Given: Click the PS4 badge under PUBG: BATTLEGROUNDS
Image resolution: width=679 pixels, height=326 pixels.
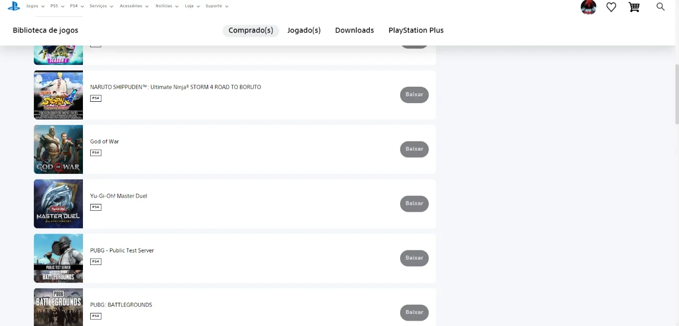Looking at the screenshot, I should (96, 316).
